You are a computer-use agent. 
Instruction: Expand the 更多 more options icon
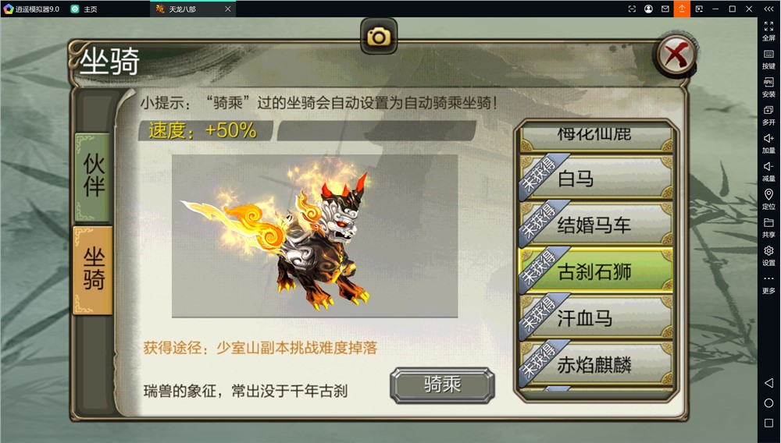pyautogui.click(x=769, y=284)
